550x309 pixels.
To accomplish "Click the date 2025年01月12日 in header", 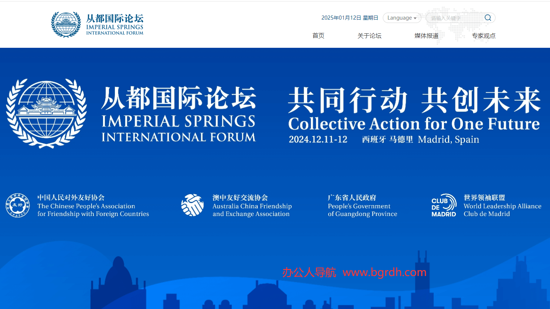I will [x=341, y=18].
